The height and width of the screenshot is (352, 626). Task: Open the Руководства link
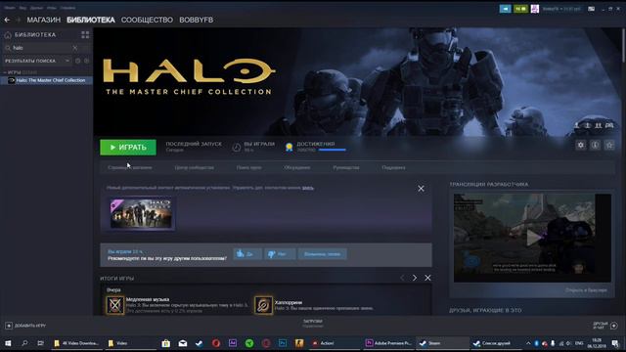click(x=345, y=167)
